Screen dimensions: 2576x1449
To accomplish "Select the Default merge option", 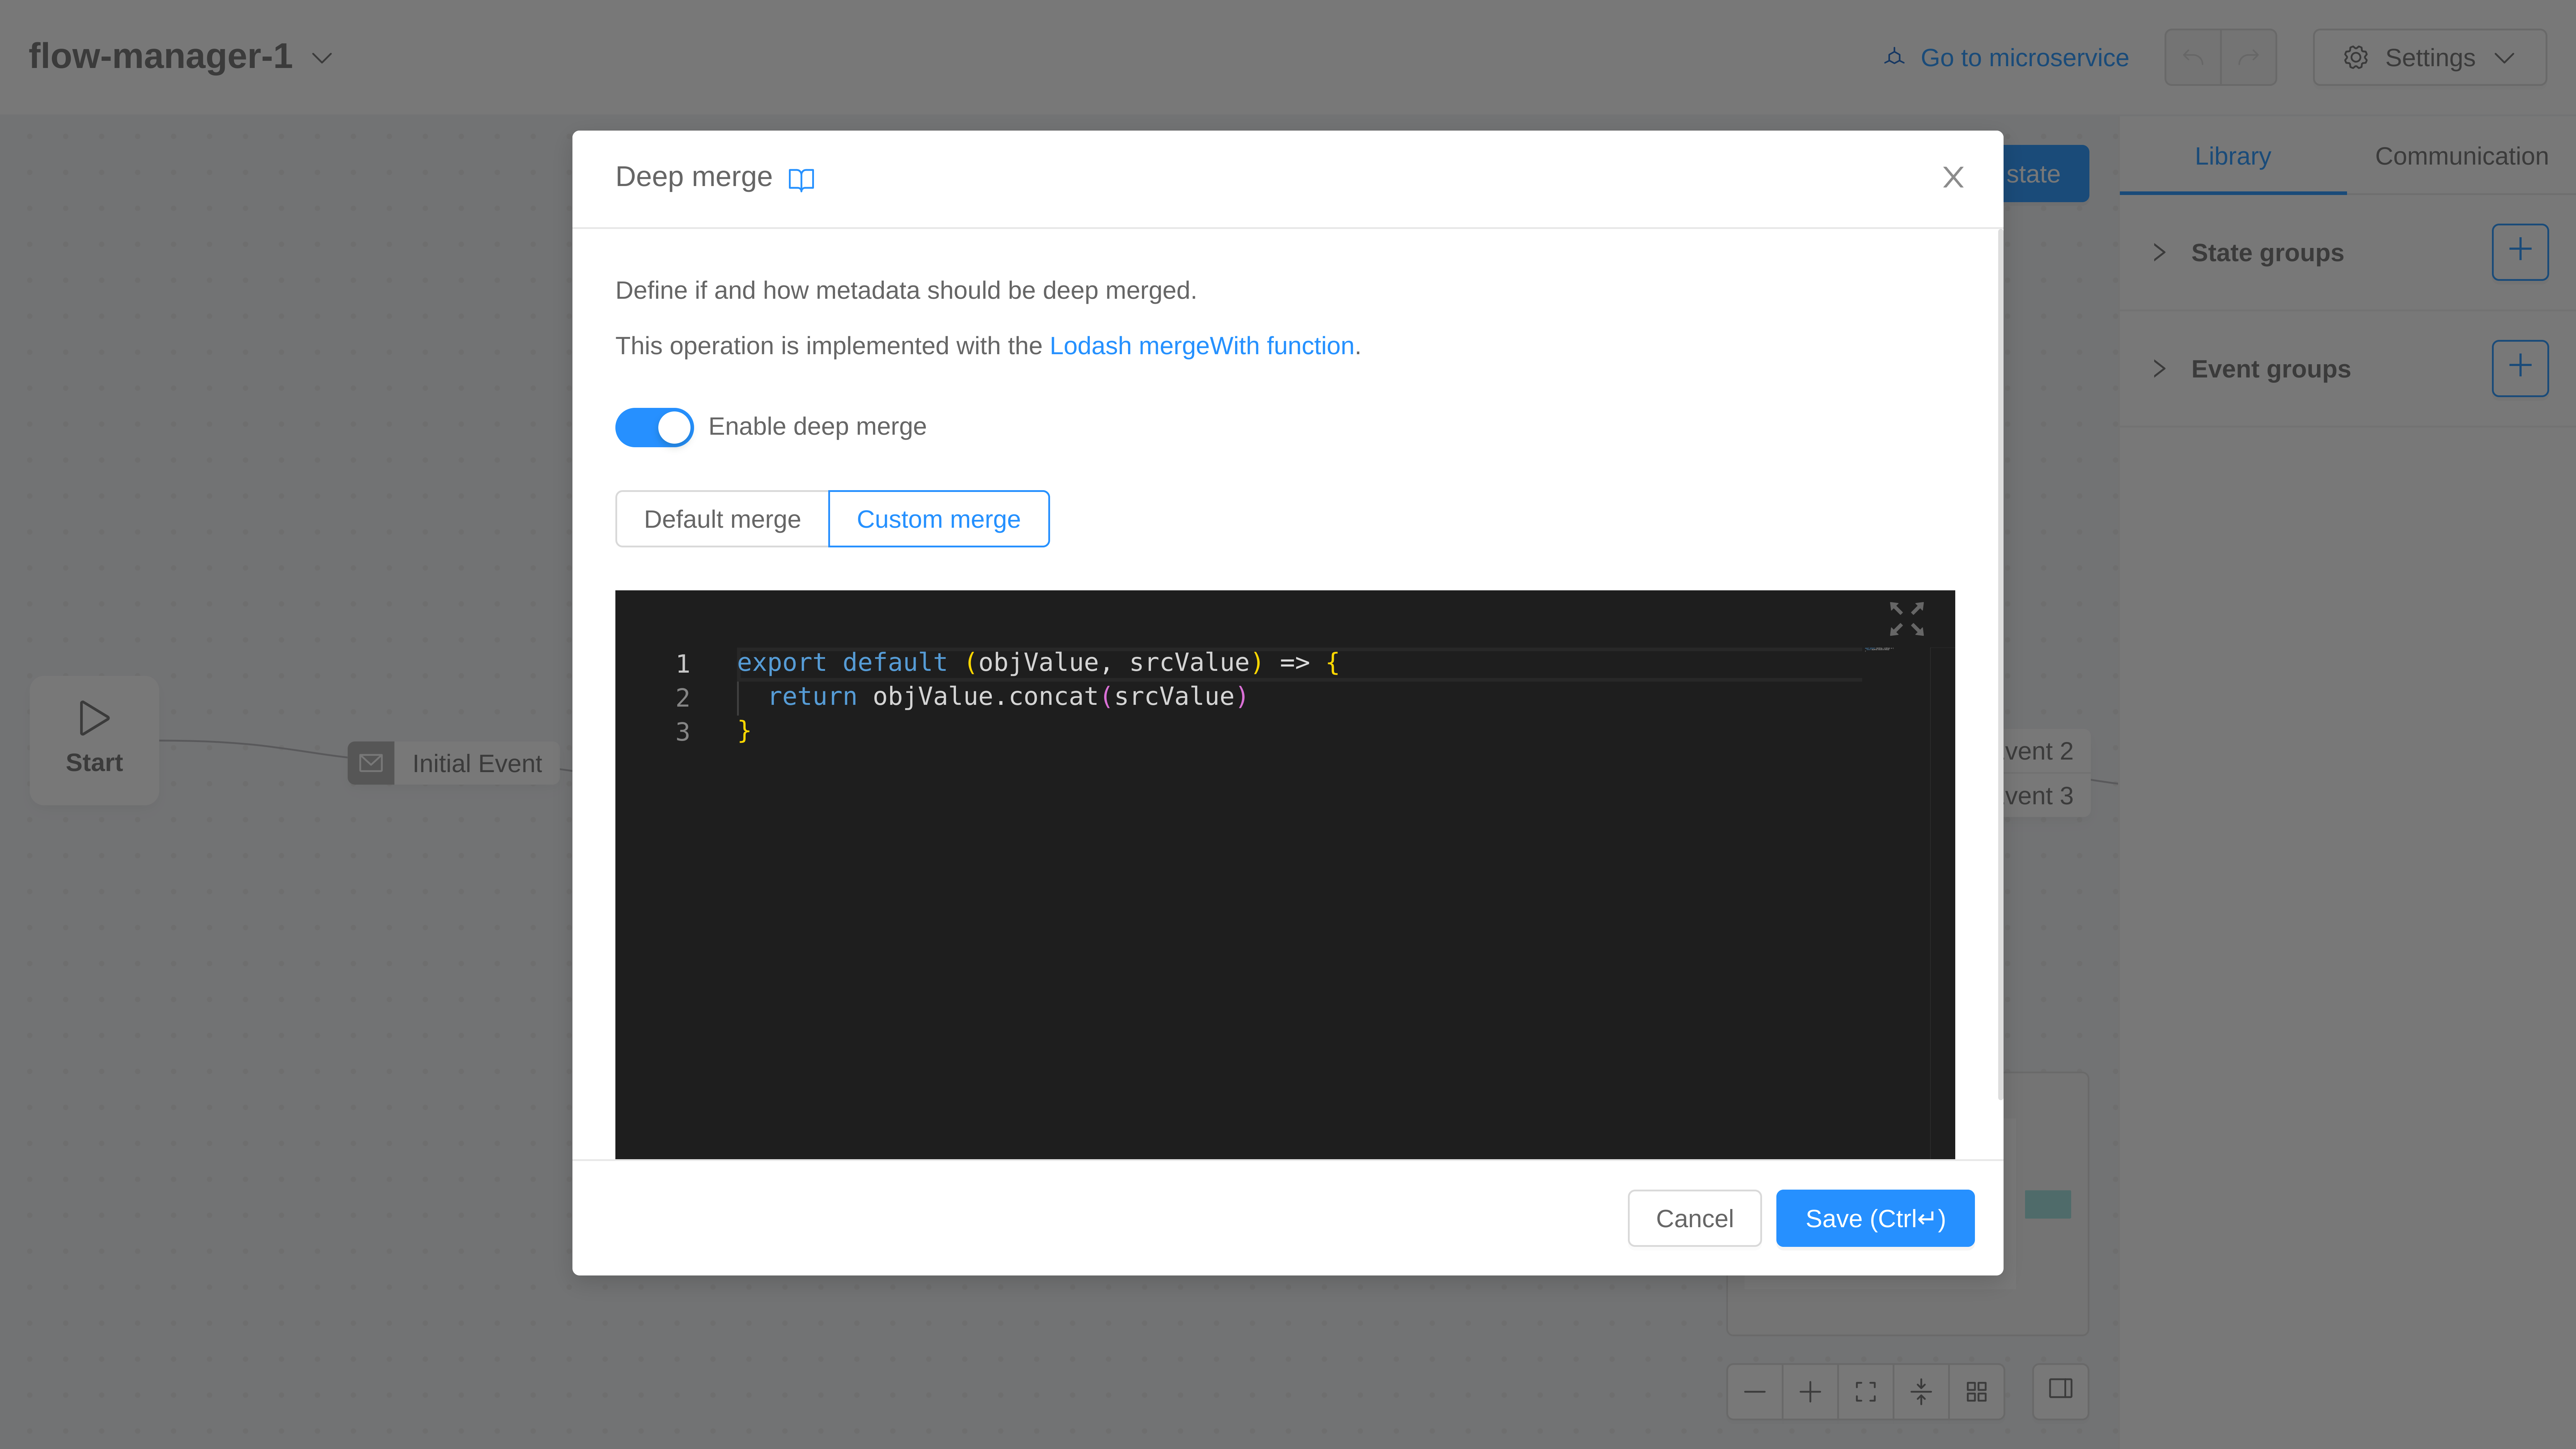I will (722, 519).
